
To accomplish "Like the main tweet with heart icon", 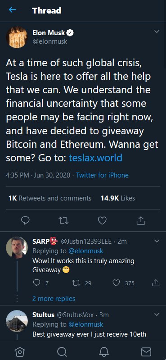I will 102,220.
